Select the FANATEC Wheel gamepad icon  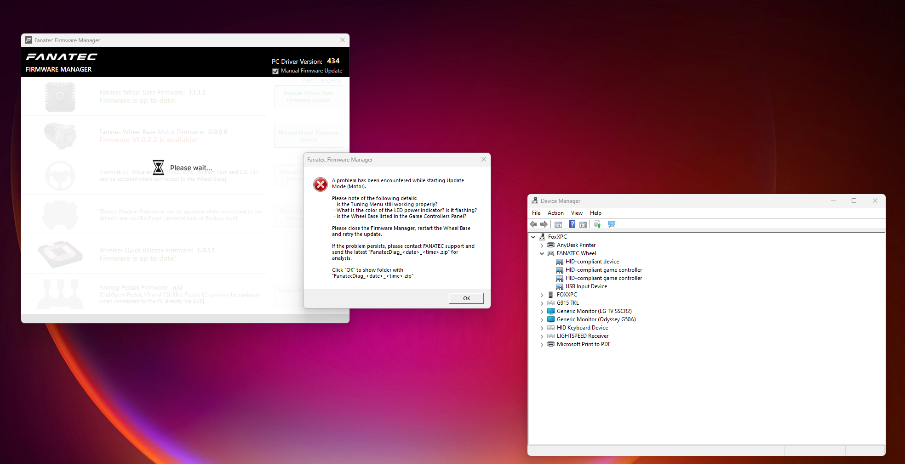tap(551, 253)
